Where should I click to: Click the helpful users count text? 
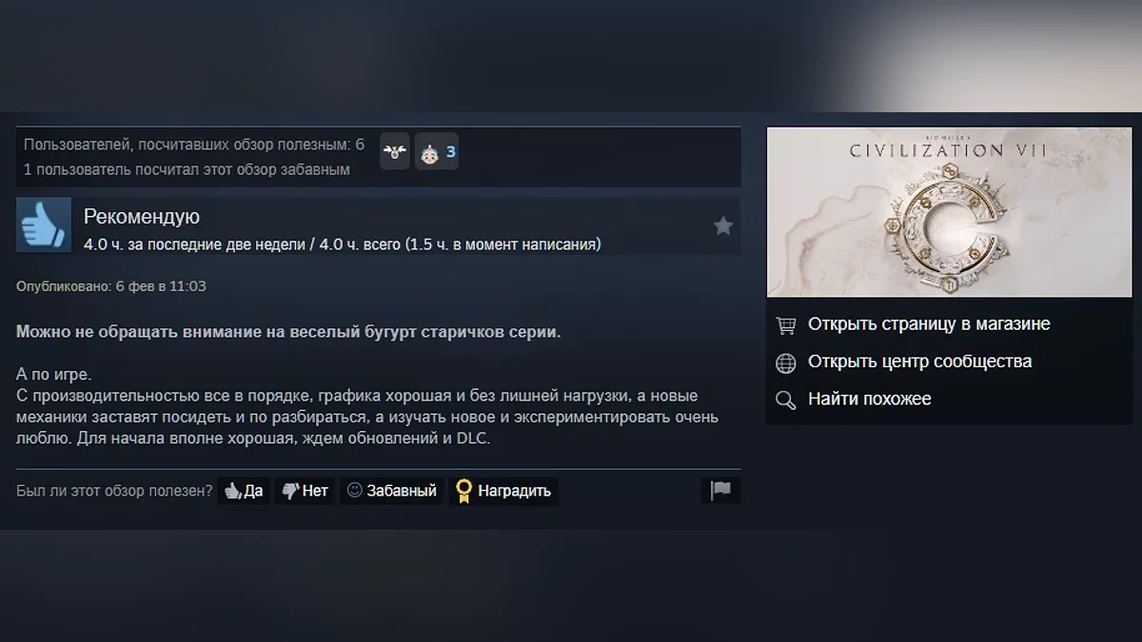pos(194,145)
